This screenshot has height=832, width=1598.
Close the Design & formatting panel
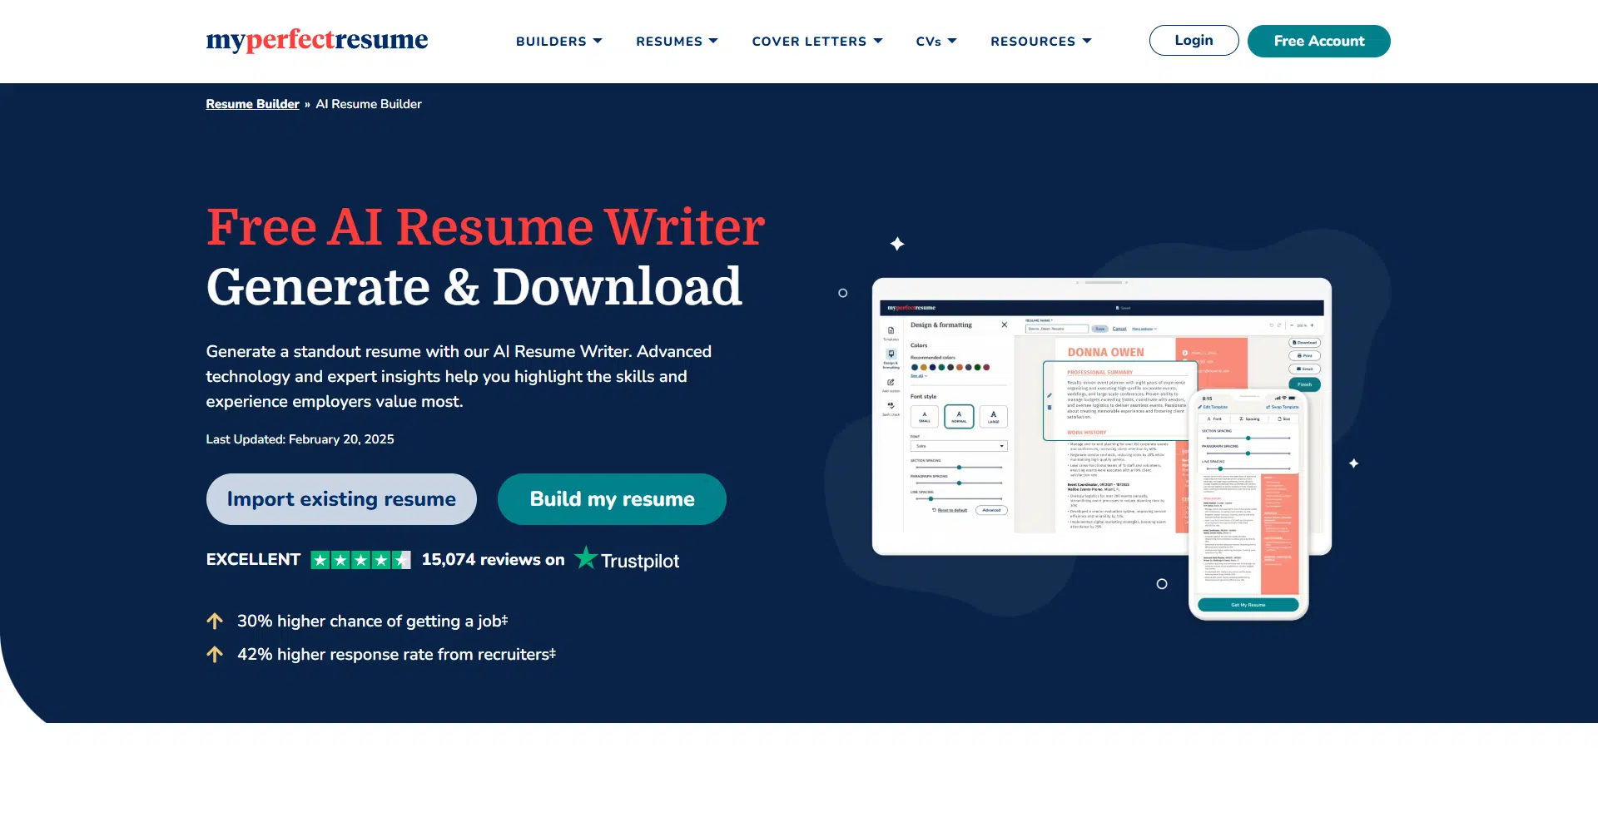pos(1004,324)
